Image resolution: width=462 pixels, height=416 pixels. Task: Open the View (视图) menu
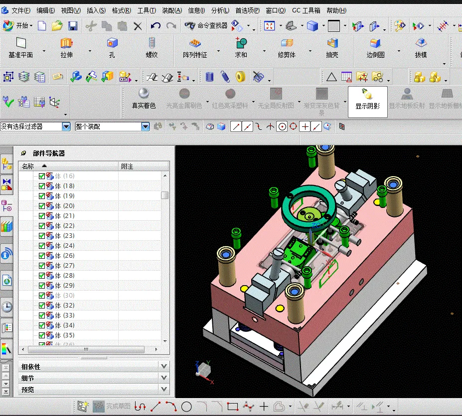tap(71, 10)
